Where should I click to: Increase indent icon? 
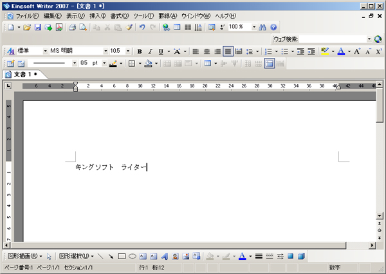coord(311,51)
